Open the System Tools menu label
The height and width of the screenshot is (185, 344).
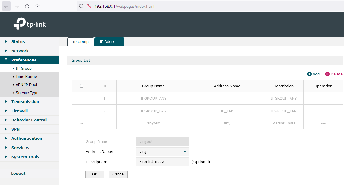click(25, 157)
